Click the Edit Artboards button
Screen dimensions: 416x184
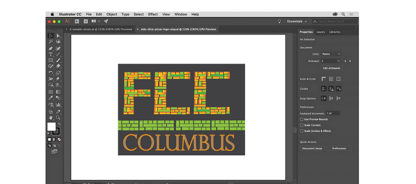click(x=331, y=68)
